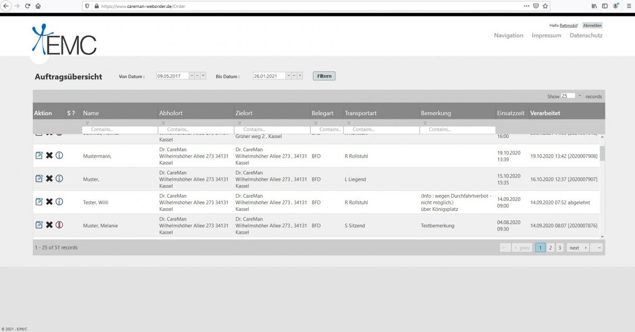Viewport: 635px width, 332px height.
Task: Click the filter funnel above Name column
Action: click(x=87, y=123)
